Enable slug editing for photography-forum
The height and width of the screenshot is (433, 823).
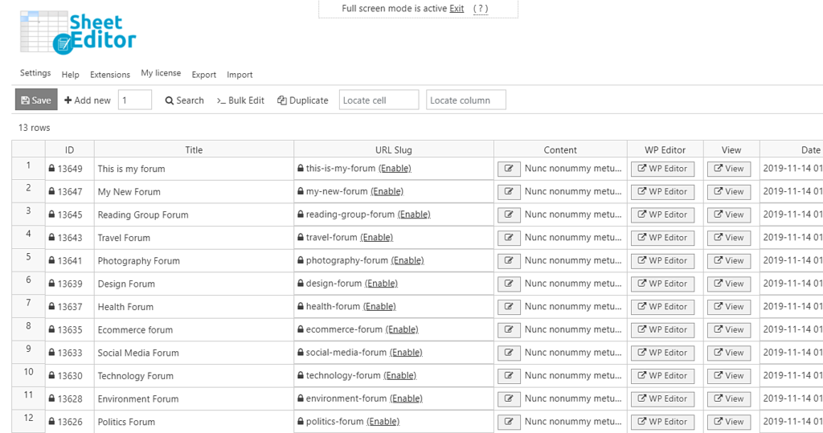(407, 261)
